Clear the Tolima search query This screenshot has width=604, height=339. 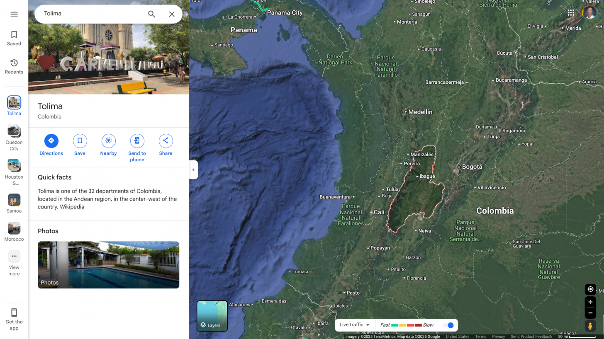click(x=172, y=14)
